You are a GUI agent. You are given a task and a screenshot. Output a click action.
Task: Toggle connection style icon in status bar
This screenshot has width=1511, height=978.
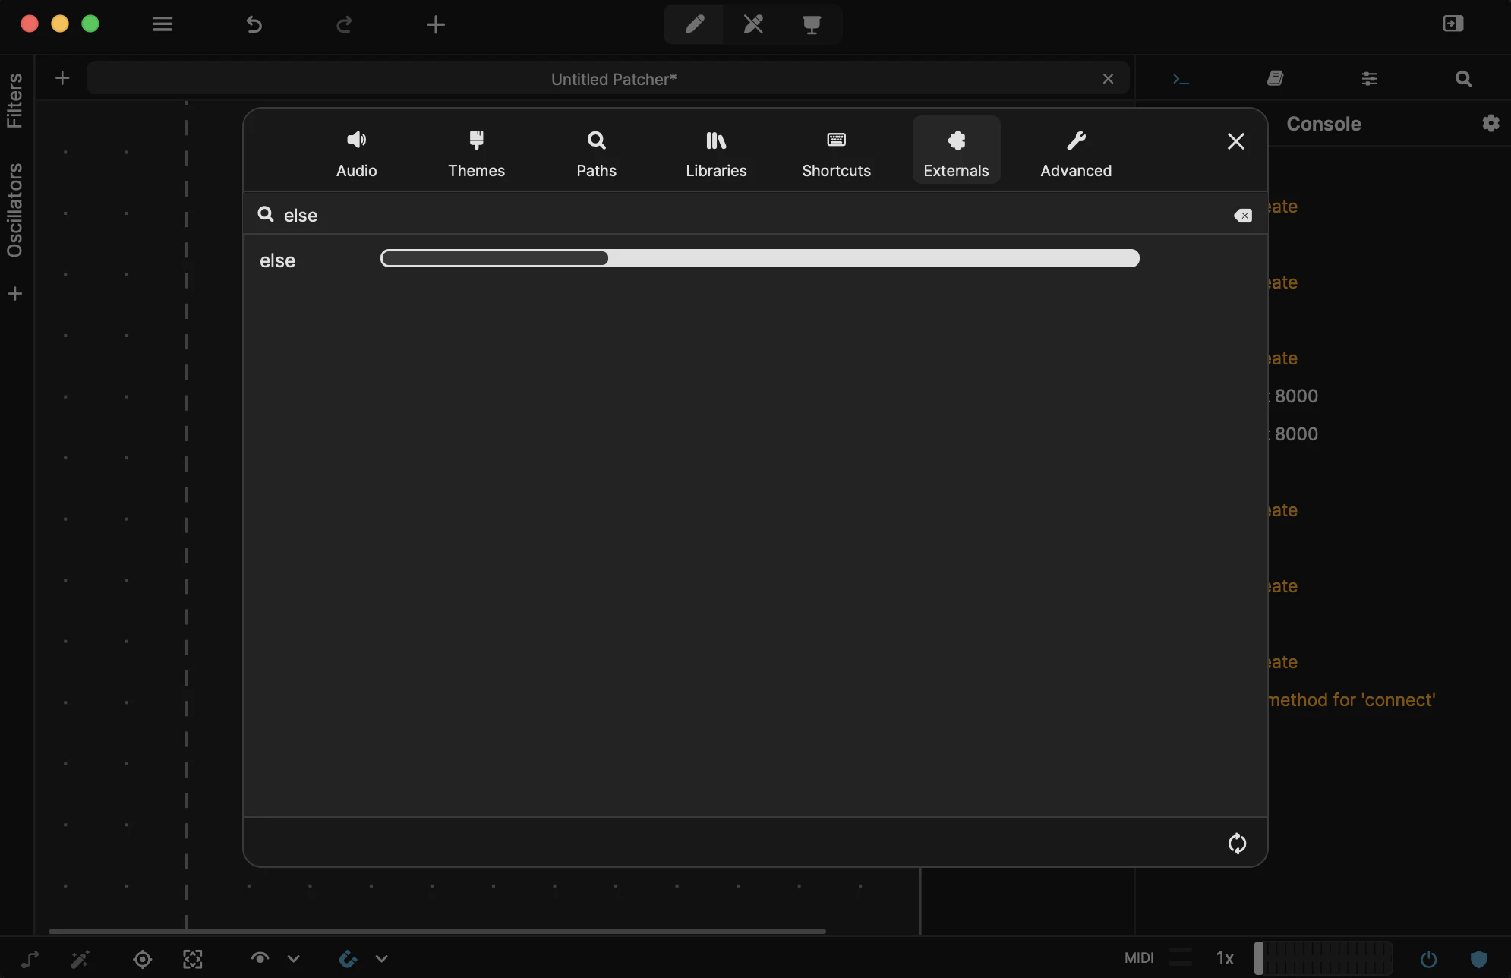(x=30, y=959)
